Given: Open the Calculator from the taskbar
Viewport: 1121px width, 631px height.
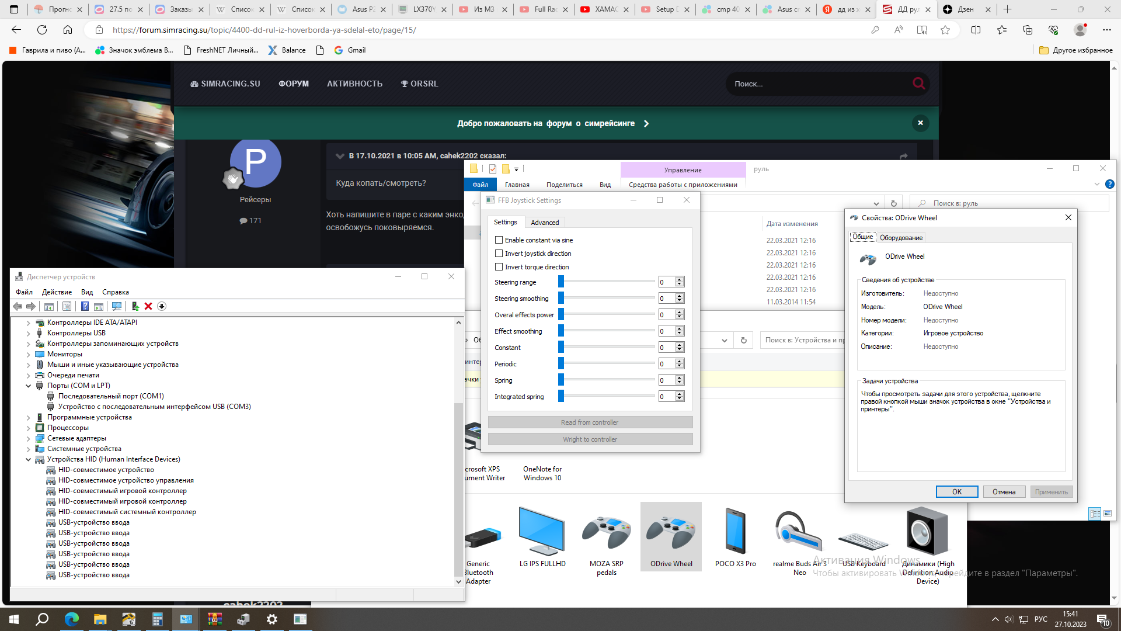Looking at the screenshot, I should 157,619.
